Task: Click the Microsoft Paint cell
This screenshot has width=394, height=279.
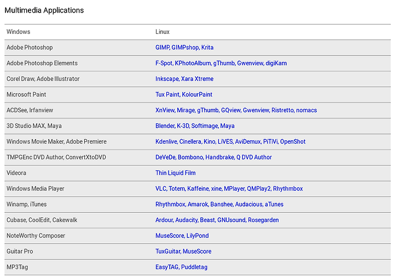Action: [26, 94]
